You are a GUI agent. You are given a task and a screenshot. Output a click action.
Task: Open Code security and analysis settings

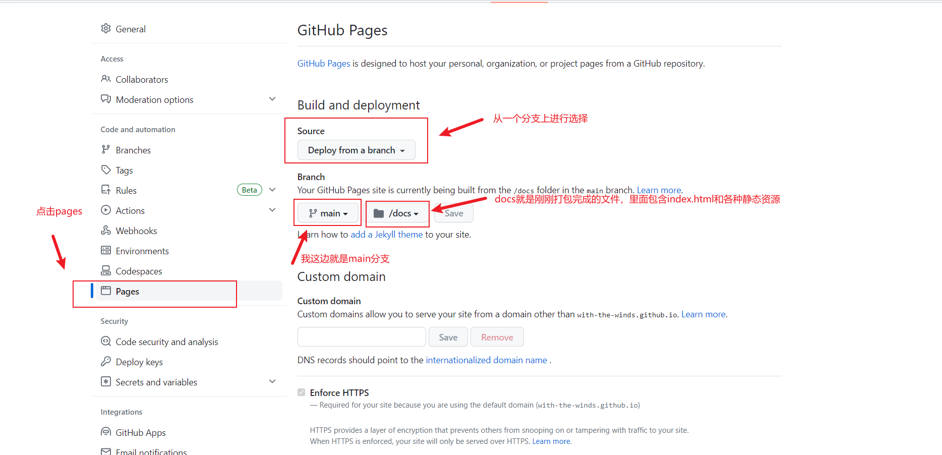tap(167, 342)
